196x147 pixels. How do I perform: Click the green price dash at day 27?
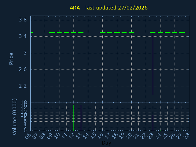tap(182, 32)
